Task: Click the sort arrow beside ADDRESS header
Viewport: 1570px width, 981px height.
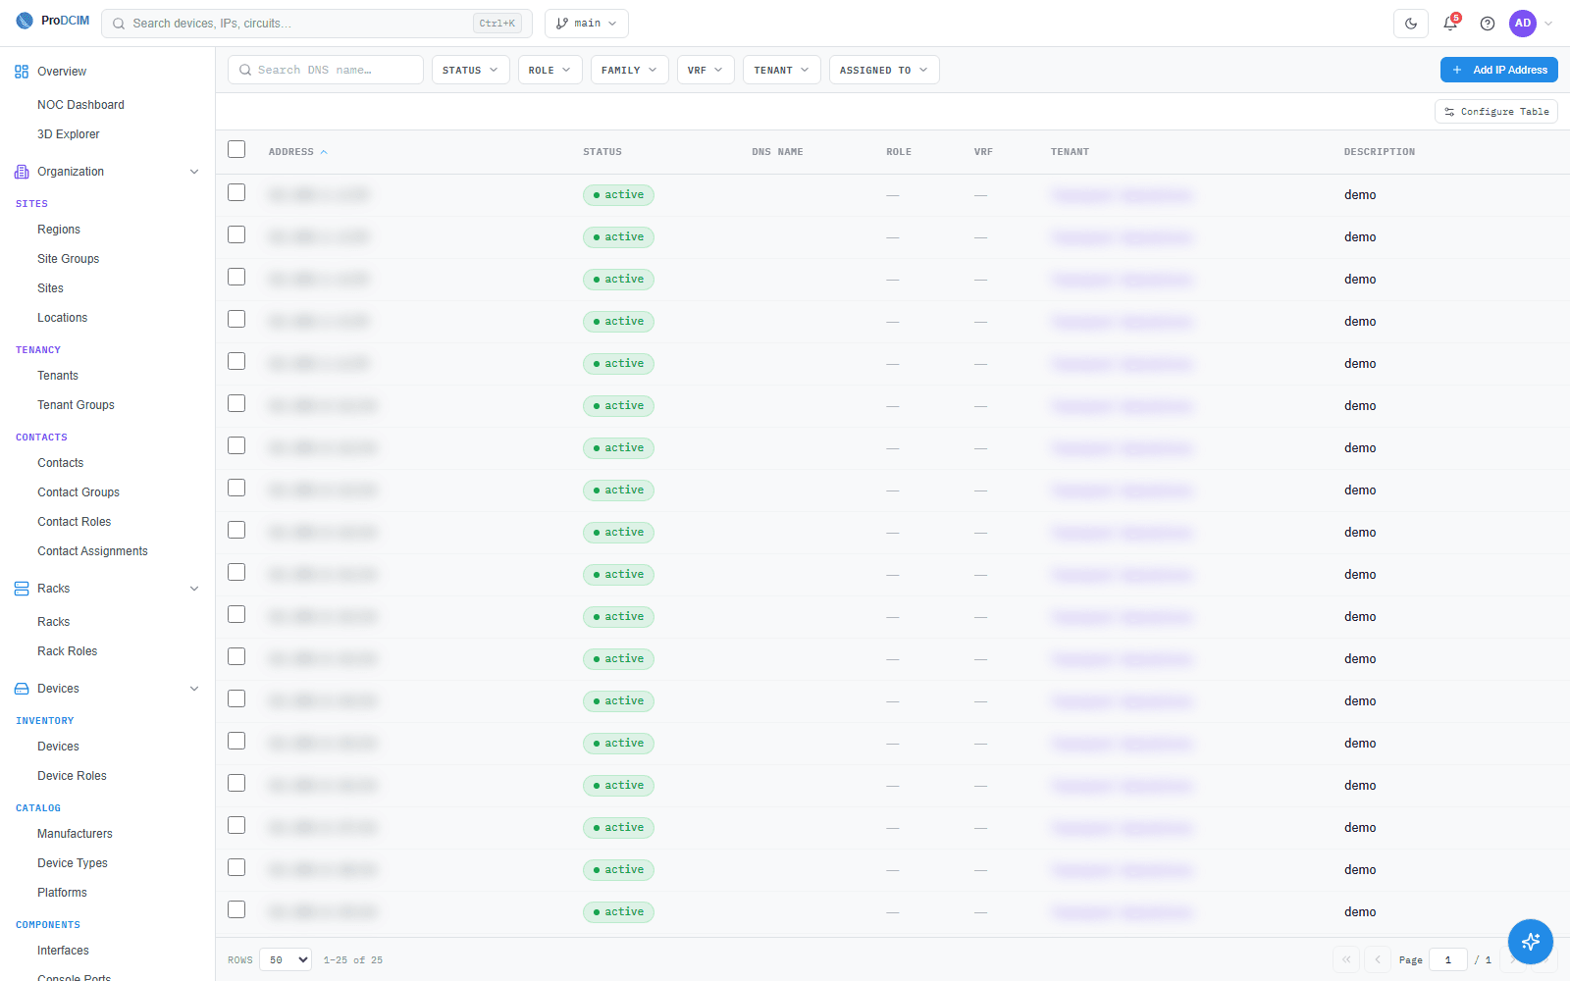Action: [324, 152]
